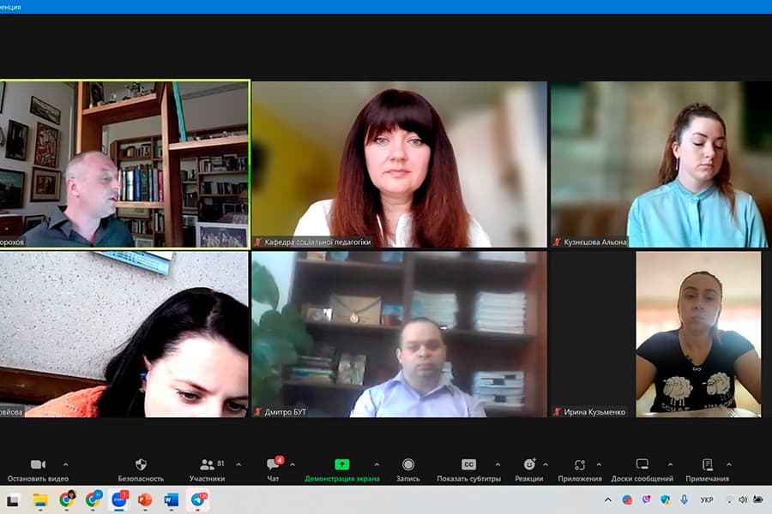Viewport: 772px width, 514px height.
Task: Open the Реакции reactions smiley icon
Action: 529,464
